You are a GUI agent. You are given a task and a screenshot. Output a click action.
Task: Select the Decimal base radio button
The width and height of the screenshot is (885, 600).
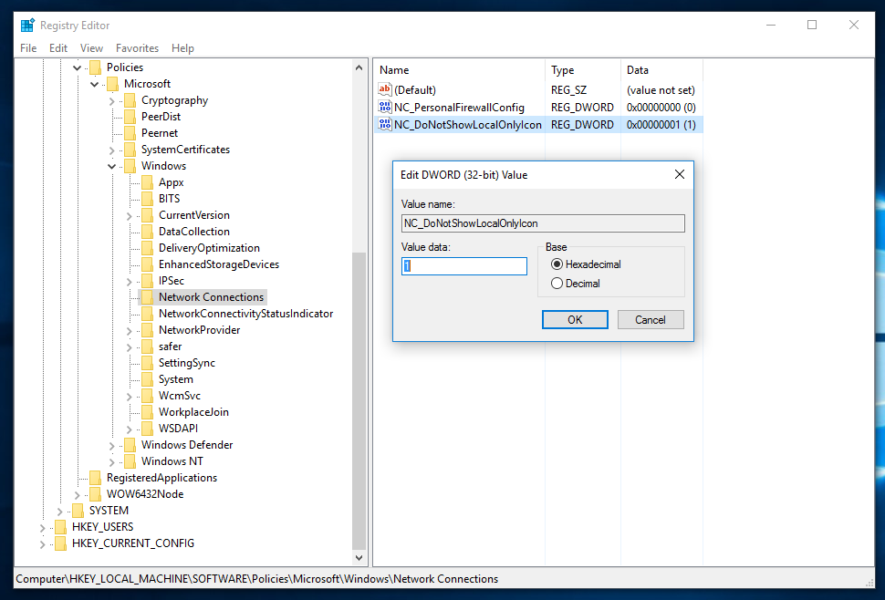click(557, 284)
